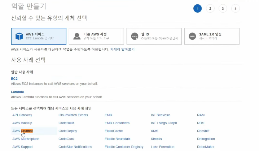Select EMR service link
Image resolution: width=259 pixels, height=151 pixels.
[108, 115]
